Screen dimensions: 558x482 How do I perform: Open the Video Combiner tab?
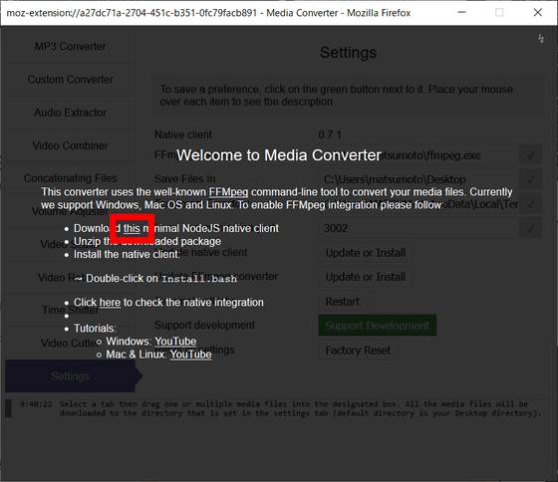click(70, 145)
